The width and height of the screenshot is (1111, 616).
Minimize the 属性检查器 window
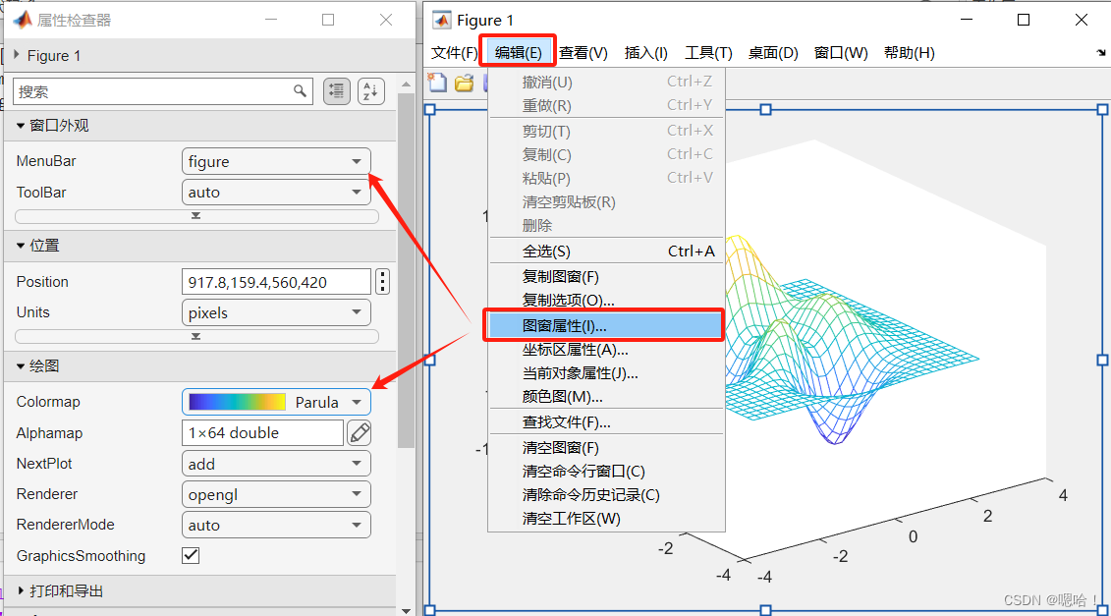[271, 20]
